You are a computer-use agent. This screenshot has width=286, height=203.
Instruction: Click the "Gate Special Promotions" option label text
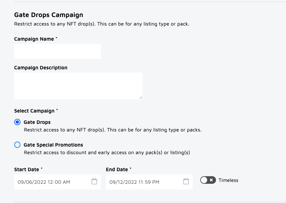point(53,145)
